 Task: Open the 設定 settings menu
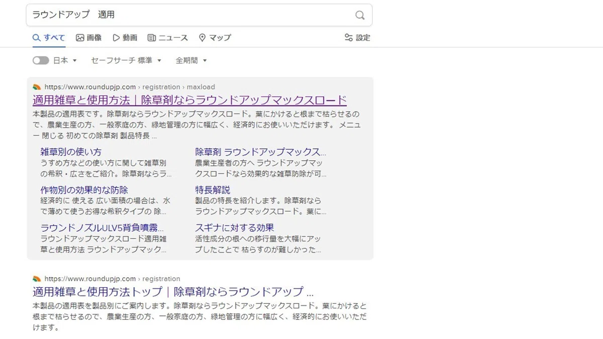pyautogui.click(x=357, y=38)
